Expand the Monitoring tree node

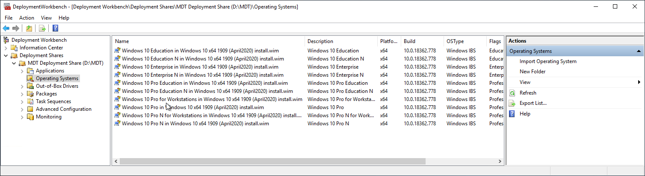click(x=22, y=117)
